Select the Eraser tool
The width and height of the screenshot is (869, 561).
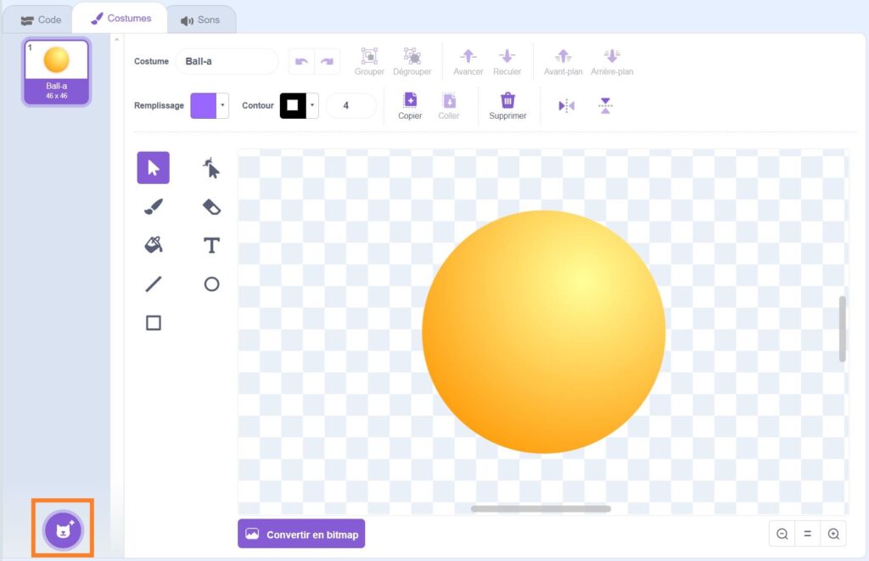pos(211,206)
